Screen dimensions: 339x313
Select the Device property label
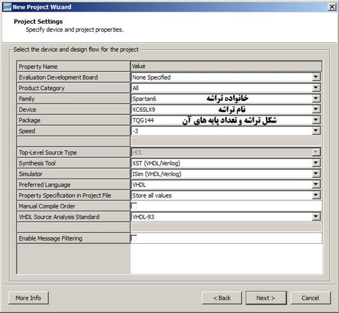click(27, 110)
